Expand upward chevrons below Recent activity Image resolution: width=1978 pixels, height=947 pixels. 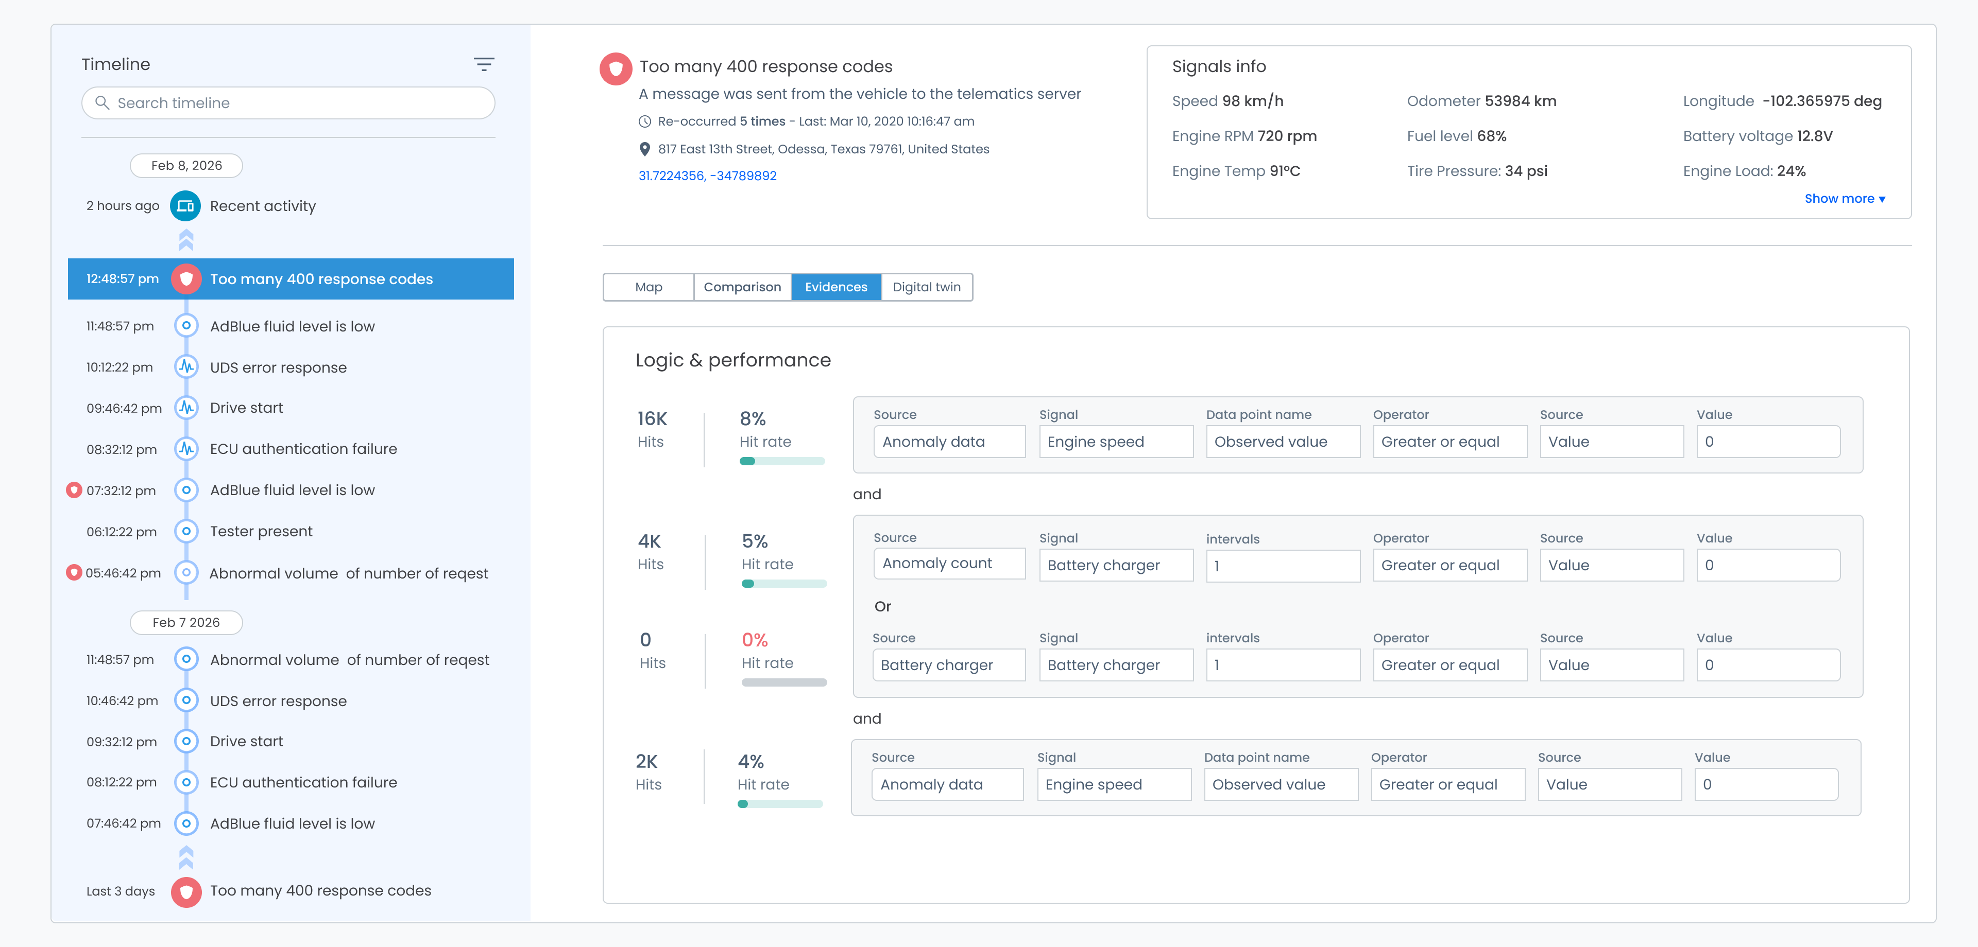click(x=186, y=240)
